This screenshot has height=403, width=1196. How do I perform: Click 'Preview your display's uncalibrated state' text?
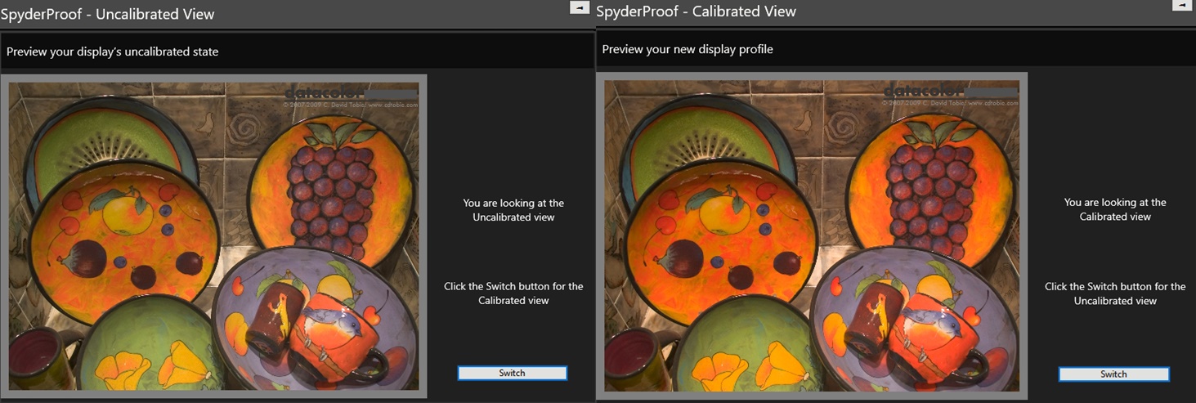pos(113,51)
